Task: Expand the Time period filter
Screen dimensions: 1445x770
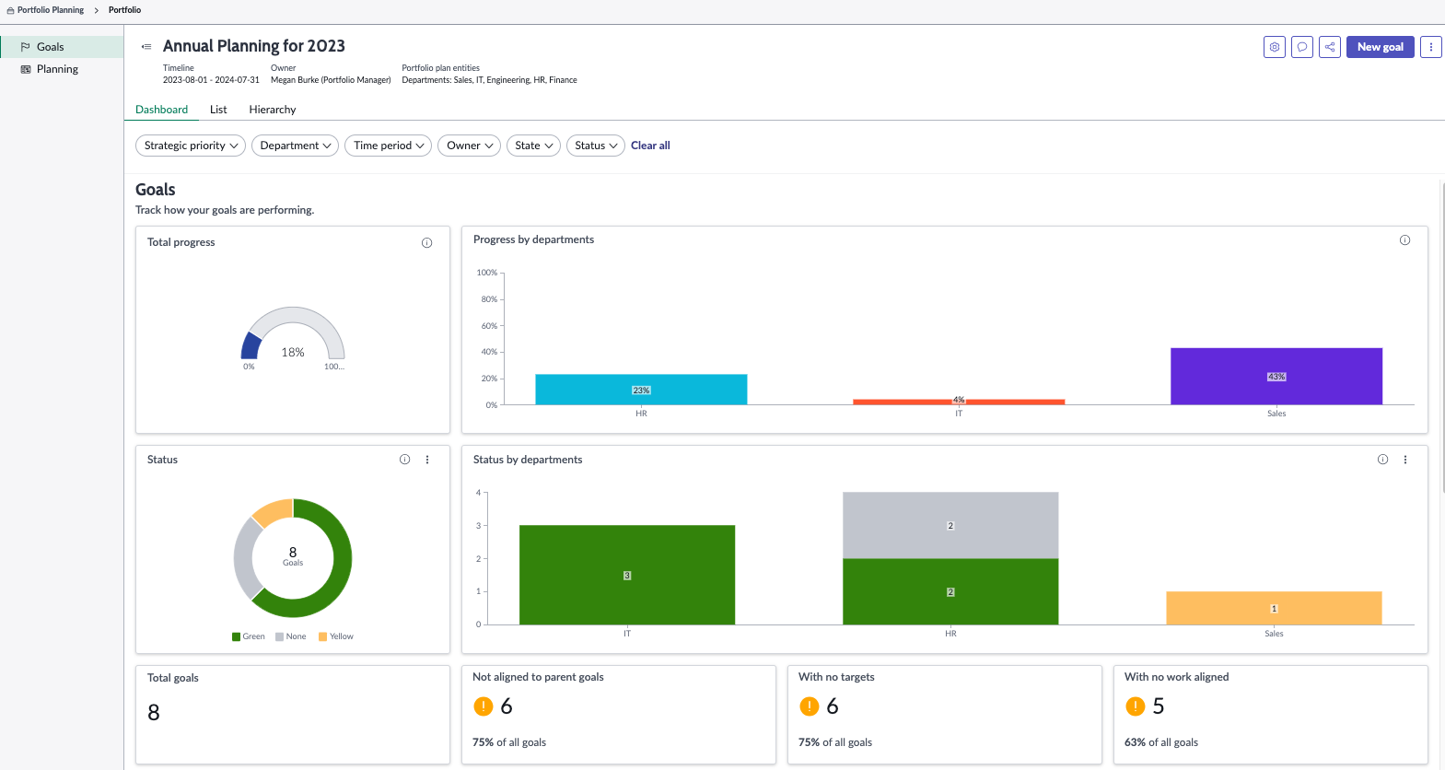Action: pyautogui.click(x=388, y=146)
